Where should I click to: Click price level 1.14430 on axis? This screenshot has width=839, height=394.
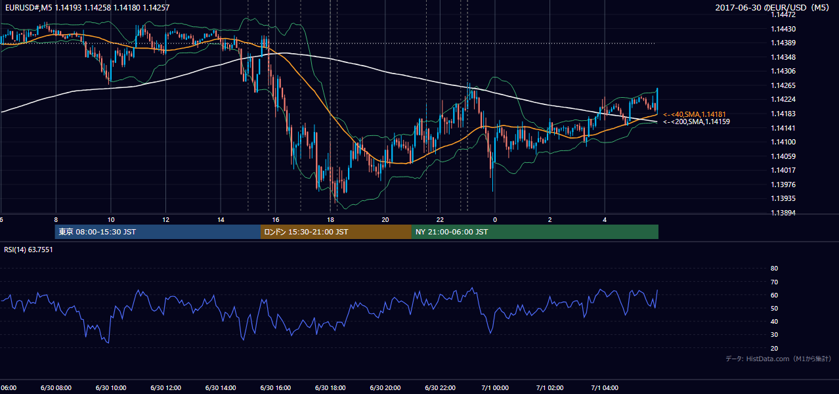tap(783, 29)
